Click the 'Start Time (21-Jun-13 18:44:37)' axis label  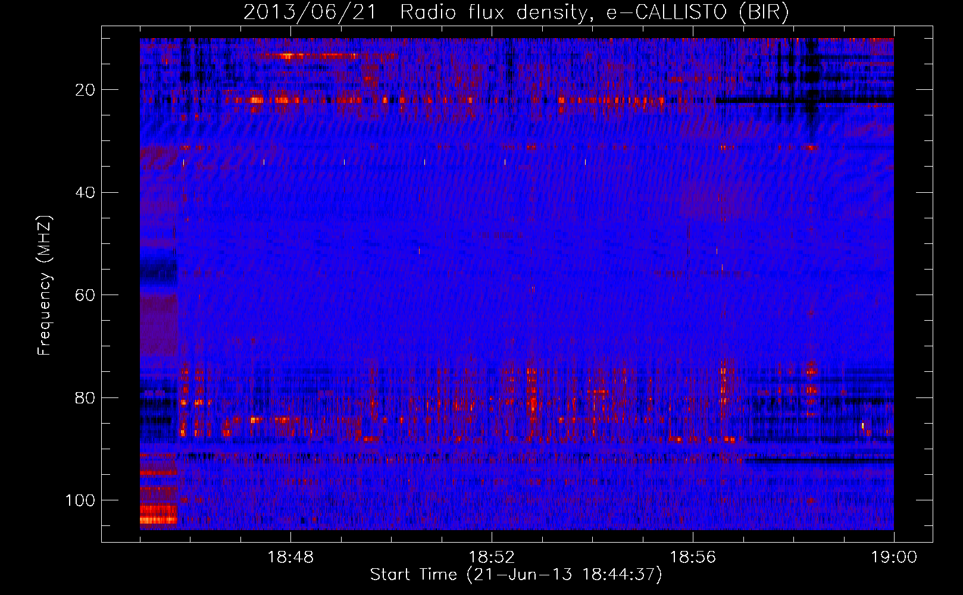coord(516,575)
